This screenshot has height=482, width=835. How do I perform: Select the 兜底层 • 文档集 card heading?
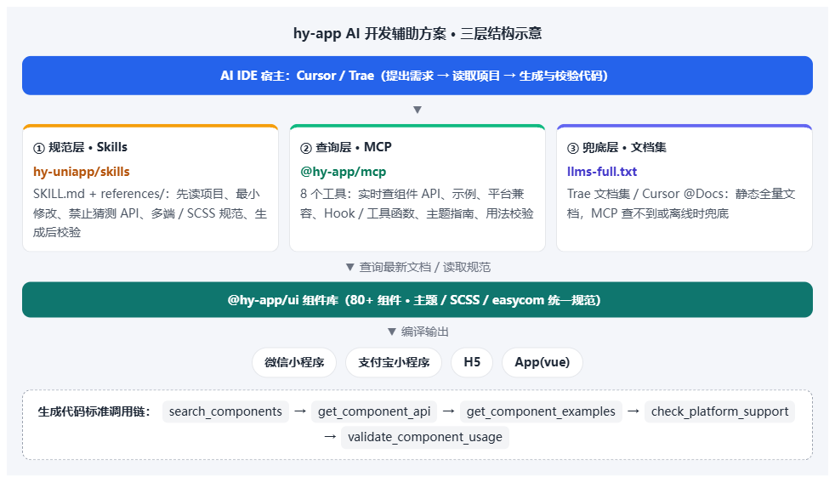pos(616,147)
